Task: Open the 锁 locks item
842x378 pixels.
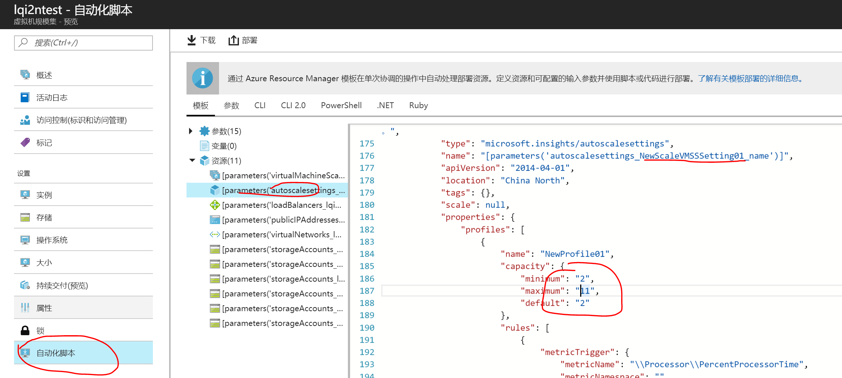Action: (x=40, y=331)
